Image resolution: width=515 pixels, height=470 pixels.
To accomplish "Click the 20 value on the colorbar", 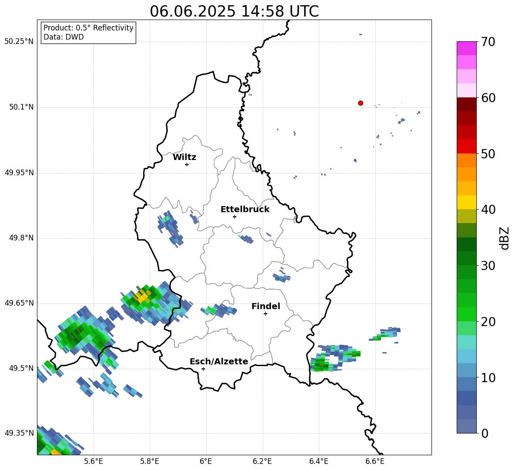I will (488, 322).
